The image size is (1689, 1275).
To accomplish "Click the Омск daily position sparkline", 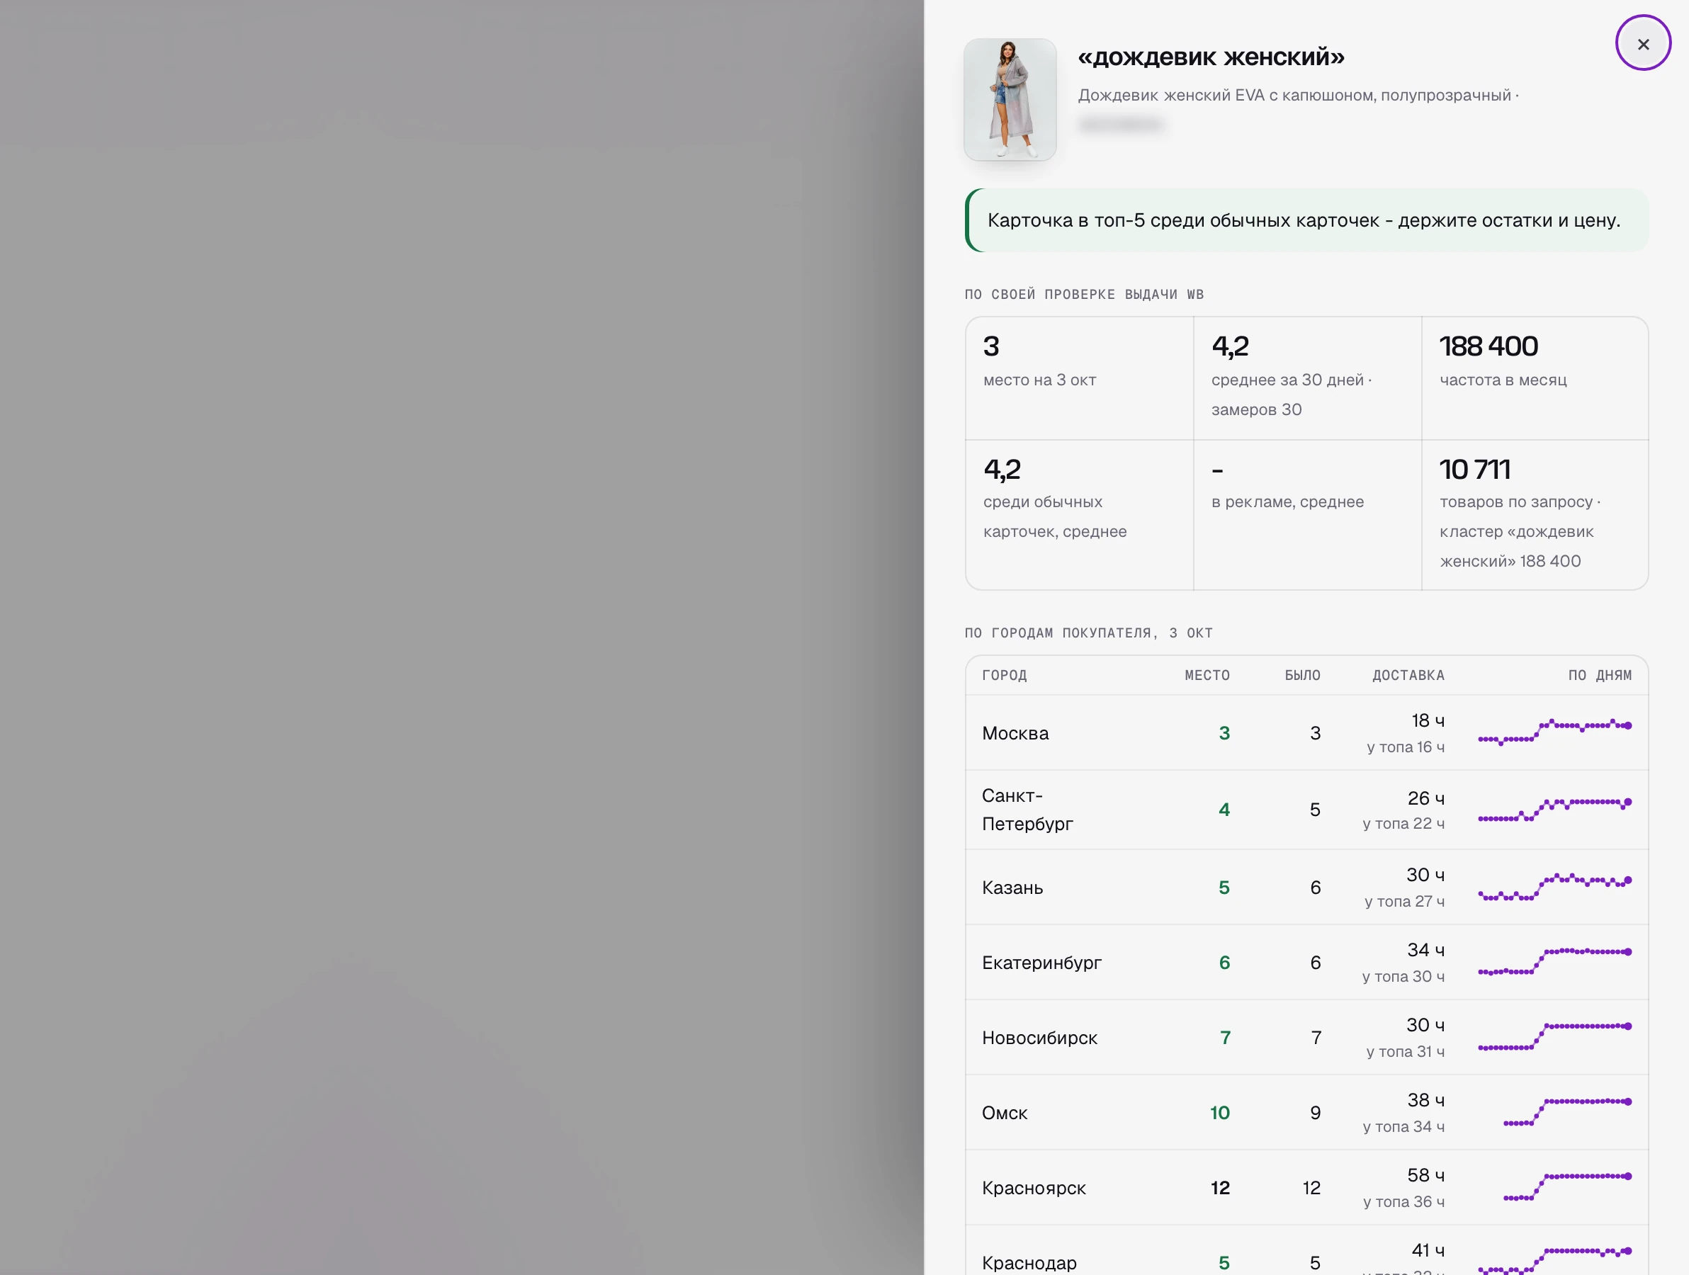I will 1568,1111.
